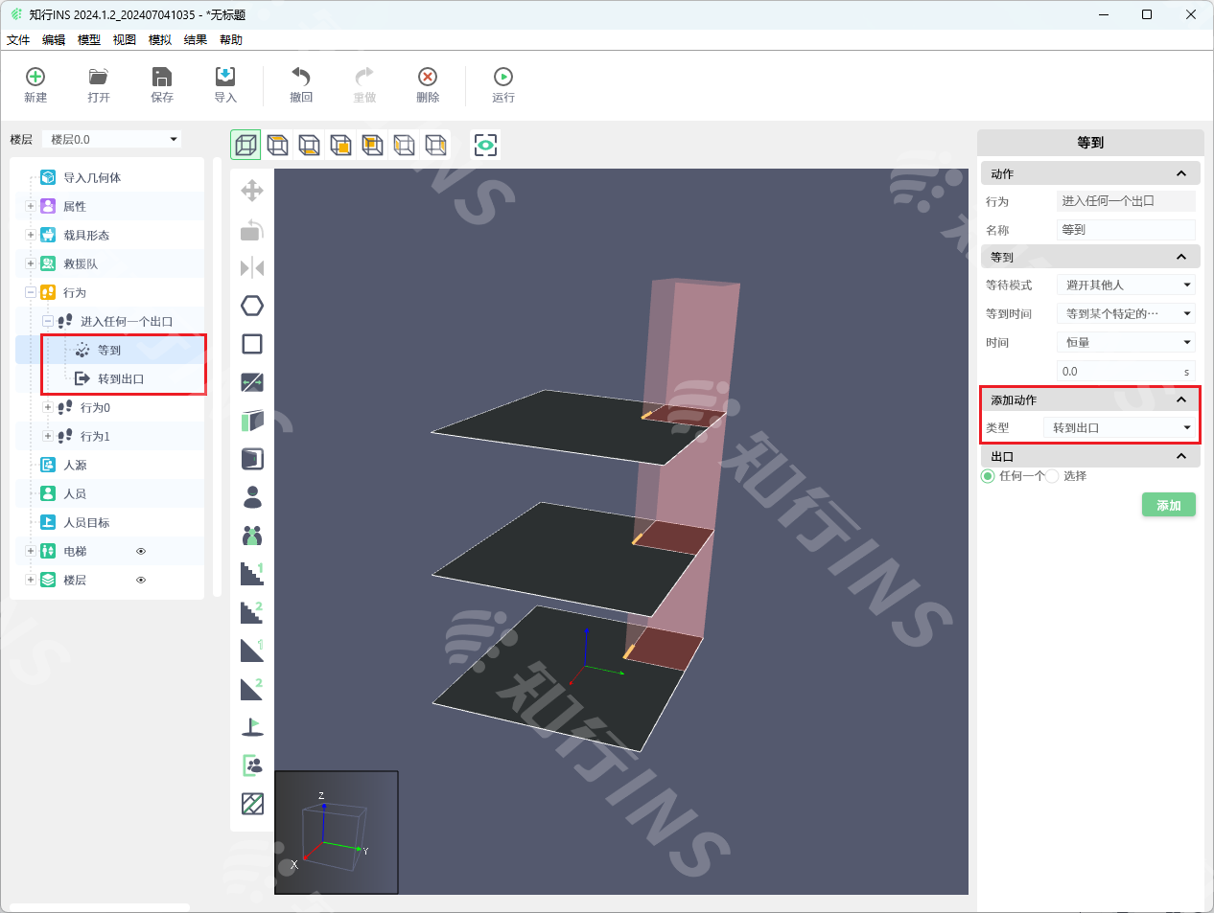The height and width of the screenshot is (913, 1214).
Task: Click the green 添加 button
Action: click(x=1169, y=505)
